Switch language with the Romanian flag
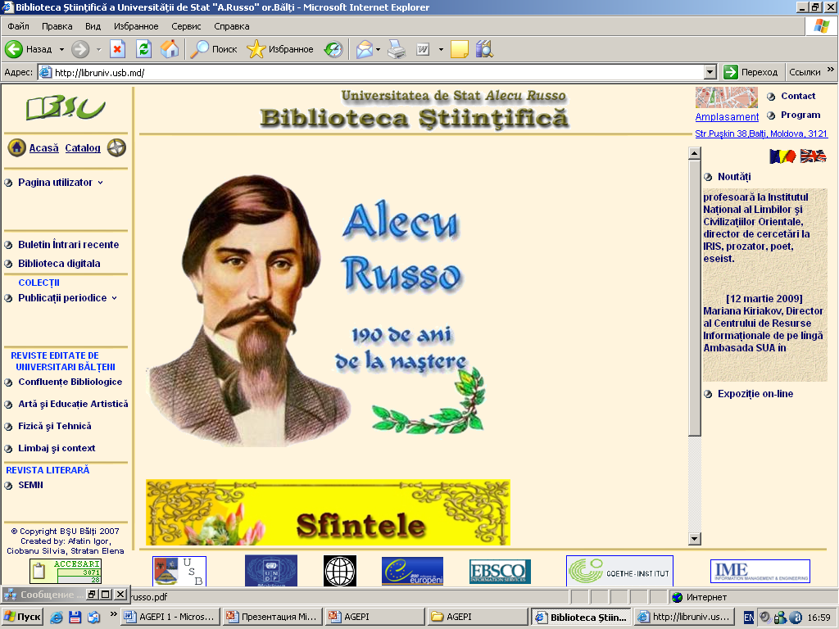Image resolution: width=839 pixels, height=629 pixels. pos(782,156)
